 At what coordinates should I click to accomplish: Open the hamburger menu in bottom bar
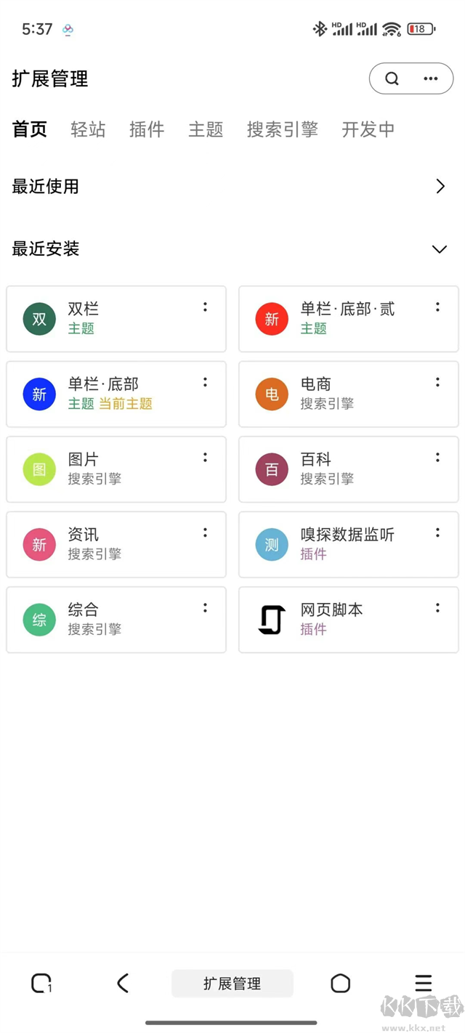[423, 984]
